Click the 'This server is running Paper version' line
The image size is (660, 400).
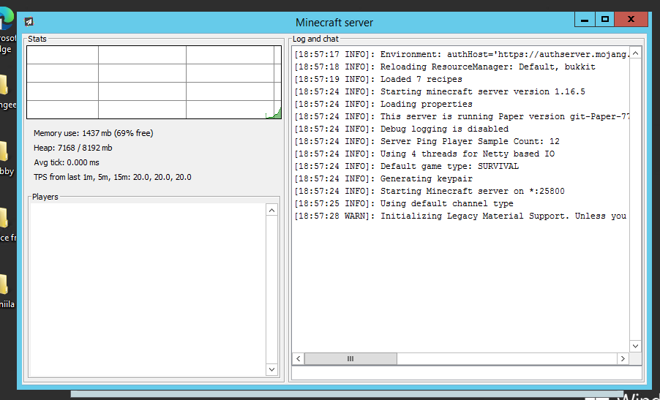coord(462,116)
